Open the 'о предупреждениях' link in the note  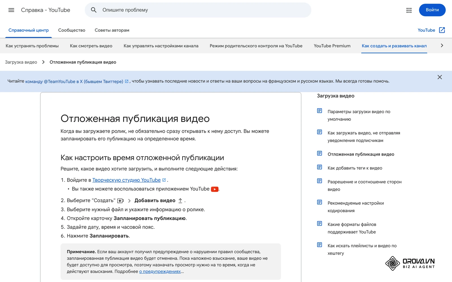(x=160, y=272)
